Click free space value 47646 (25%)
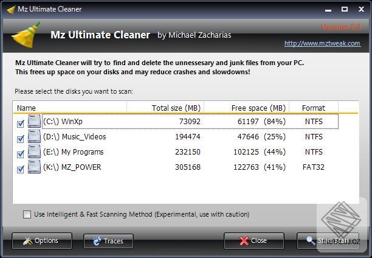The image size is (372, 258). pos(262,136)
